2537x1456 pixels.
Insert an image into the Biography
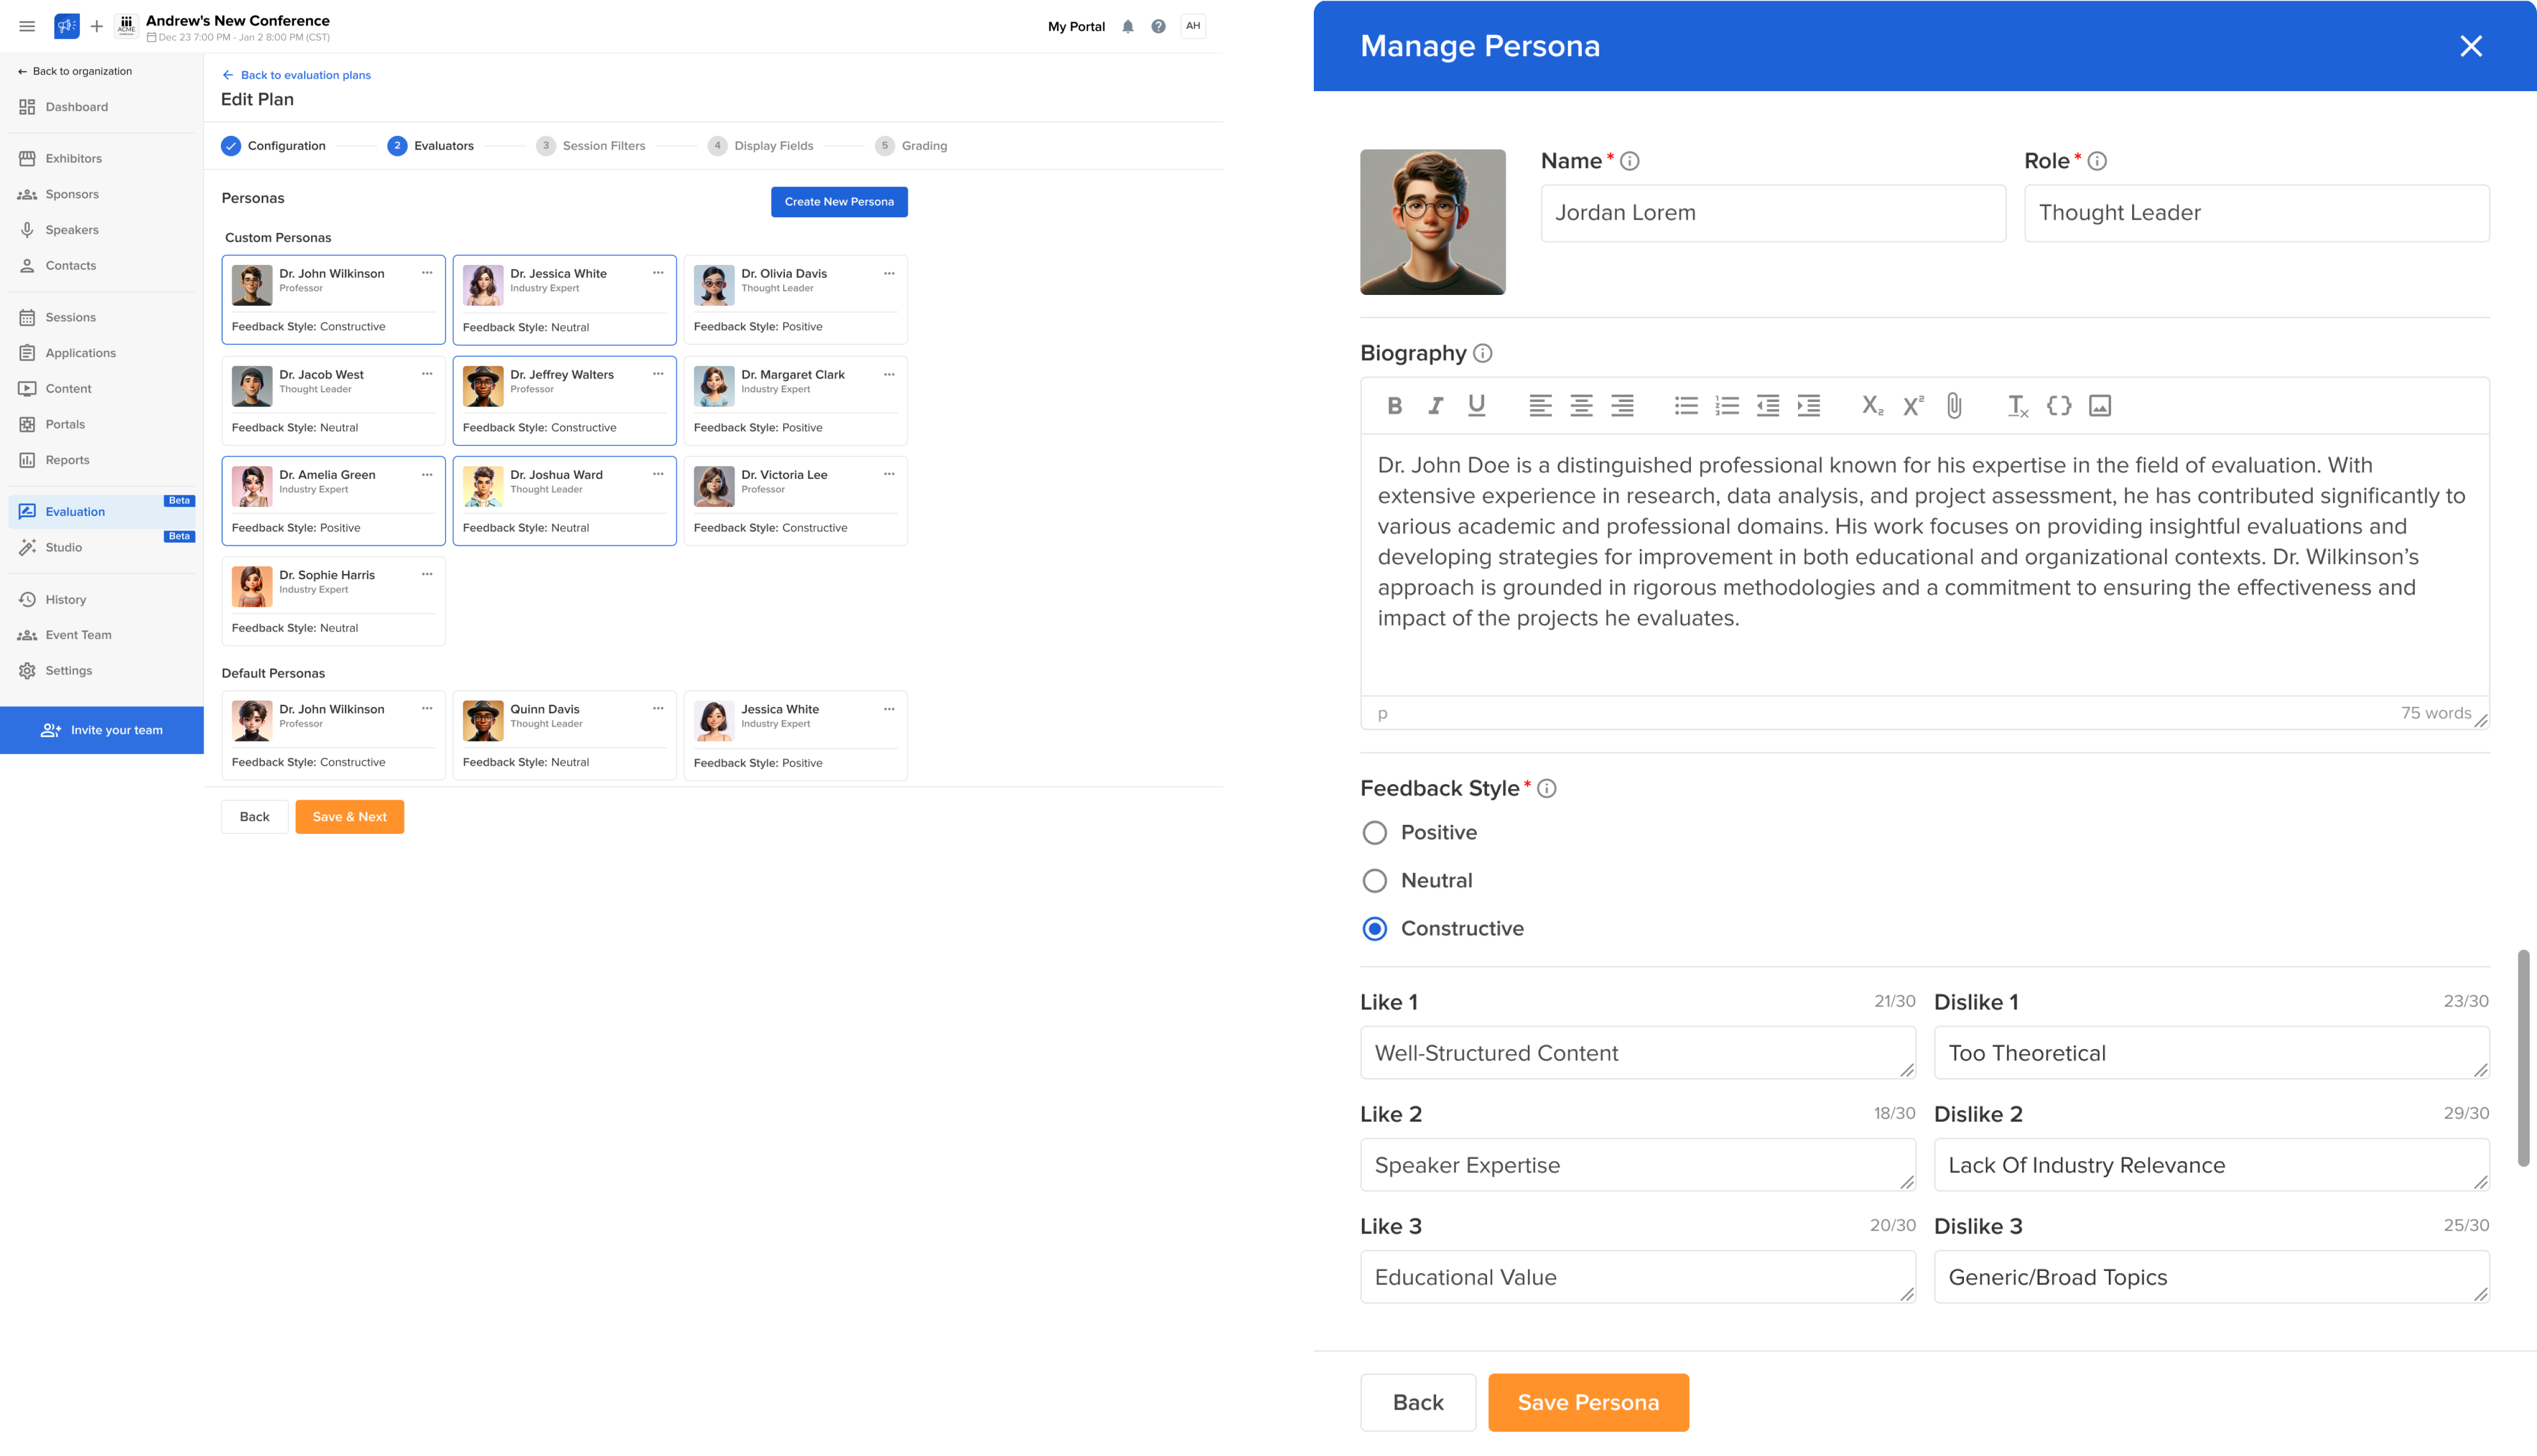[2099, 406]
